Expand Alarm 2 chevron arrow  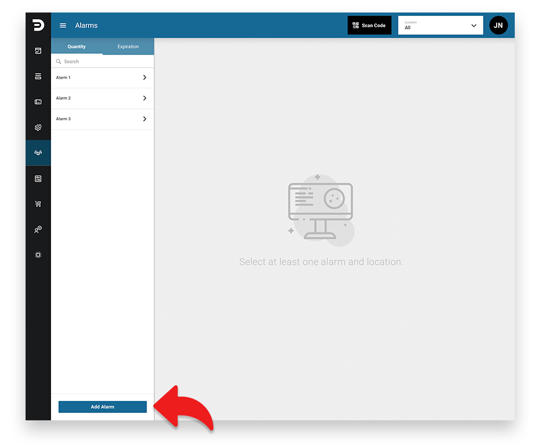pos(145,98)
